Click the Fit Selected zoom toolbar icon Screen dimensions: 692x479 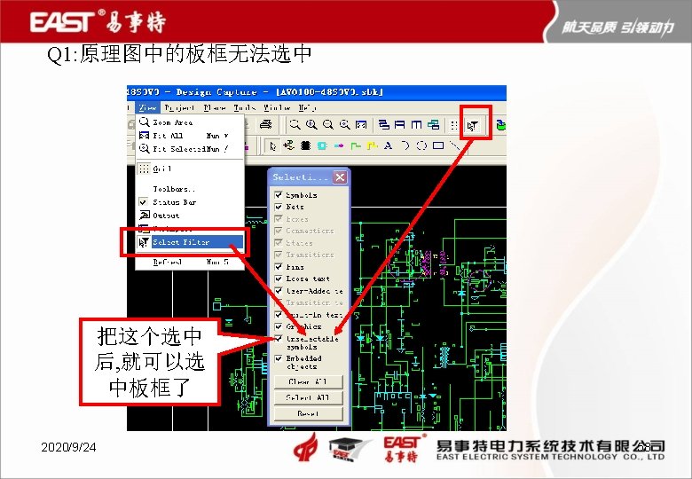tap(345, 125)
